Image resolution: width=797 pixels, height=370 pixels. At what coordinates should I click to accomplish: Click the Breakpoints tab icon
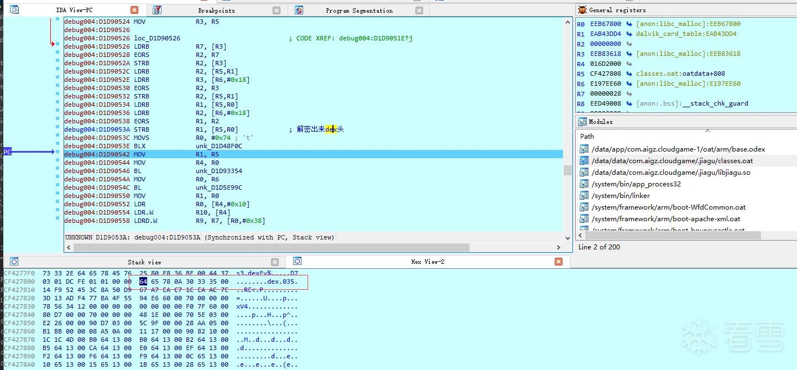click(x=157, y=10)
